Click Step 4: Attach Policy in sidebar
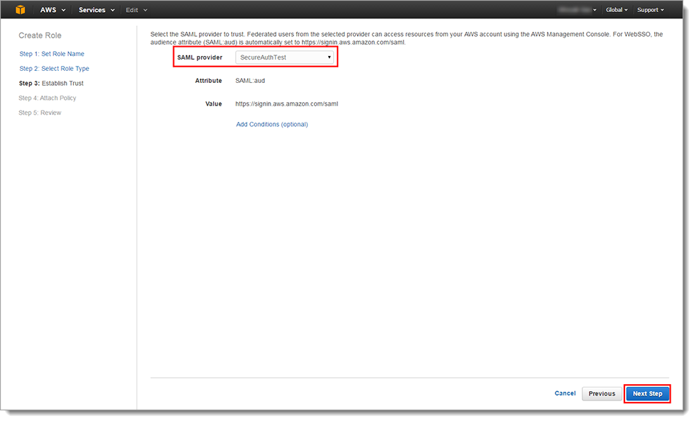This screenshot has width=694, height=421. coord(48,99)
